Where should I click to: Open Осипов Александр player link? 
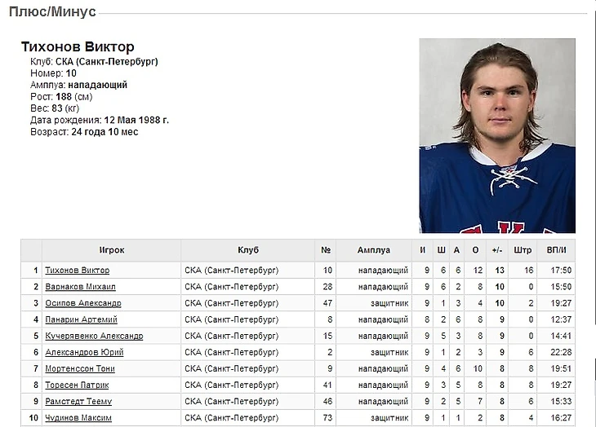coord(83,303)
